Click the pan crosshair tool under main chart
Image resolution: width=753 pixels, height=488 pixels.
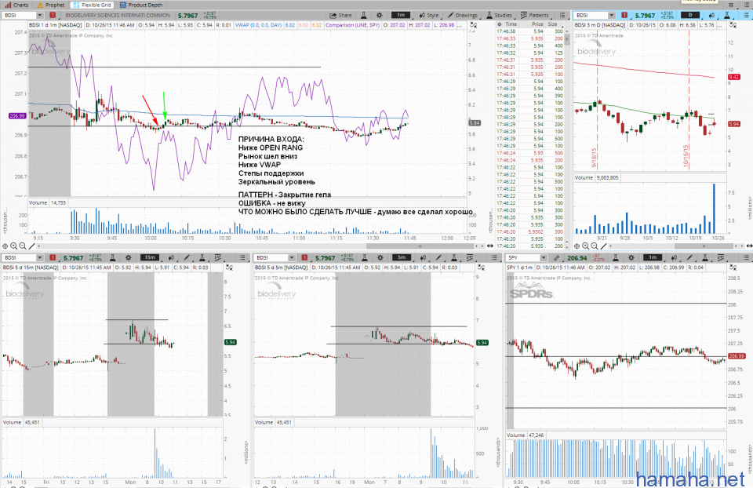5,246
